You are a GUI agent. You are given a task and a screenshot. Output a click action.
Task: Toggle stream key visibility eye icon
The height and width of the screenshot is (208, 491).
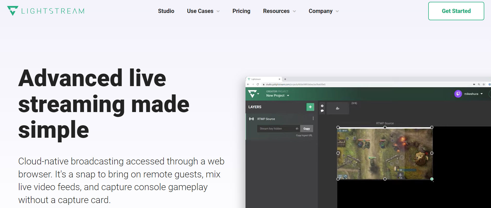[297, 129]
